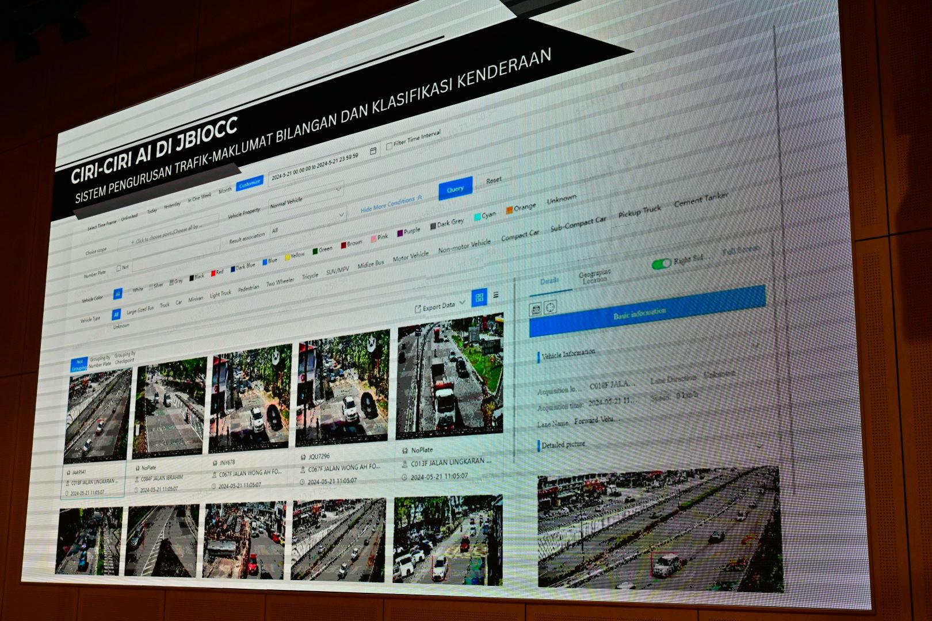Screen dimensions: 932x621
Task: Collapse filters via Hide More Conditions
Action: pos(391,204)
